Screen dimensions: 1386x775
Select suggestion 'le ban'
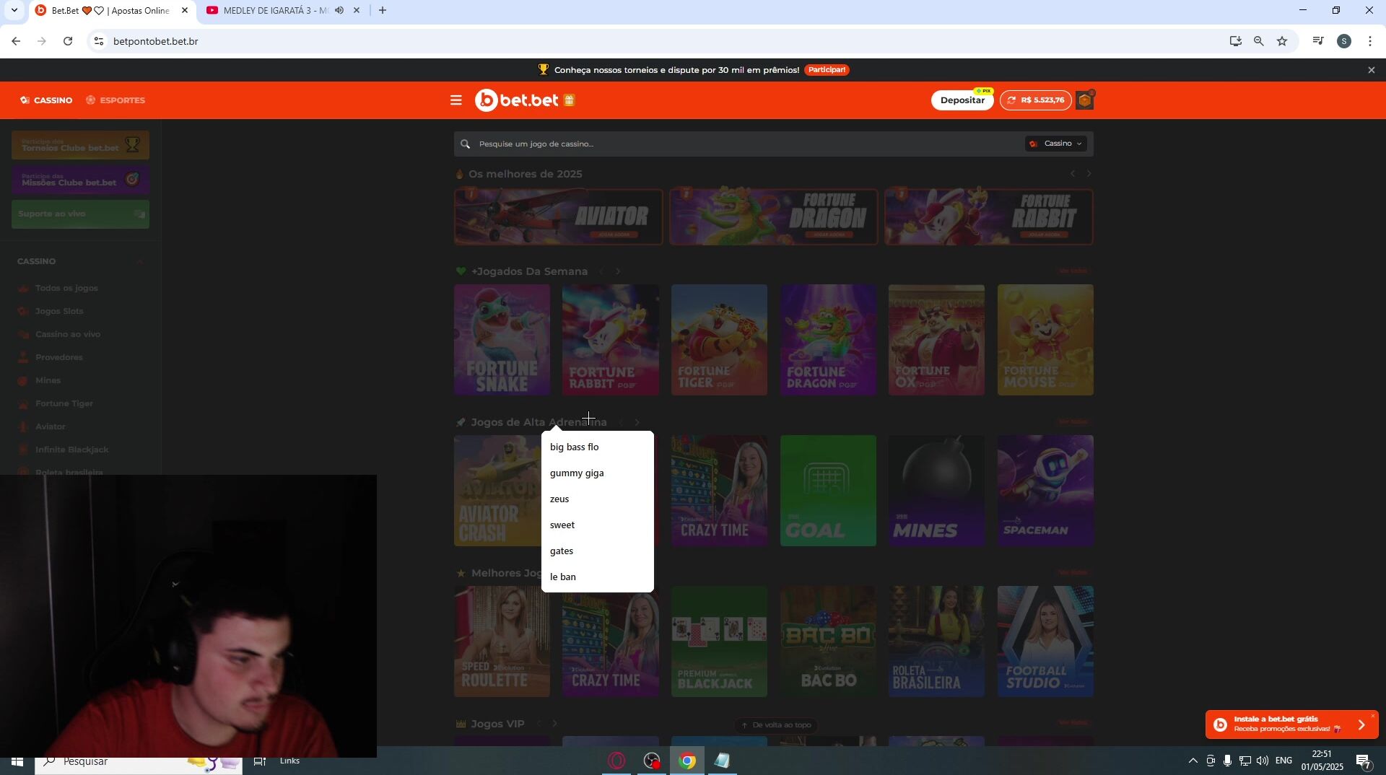tap(598, 577)
